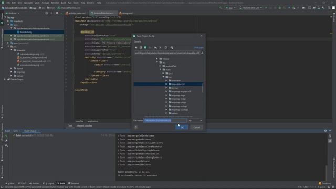The width and height of the screenshot is (336, 189).
Task: Open the Profiler tool window
Action: [34, 183]
